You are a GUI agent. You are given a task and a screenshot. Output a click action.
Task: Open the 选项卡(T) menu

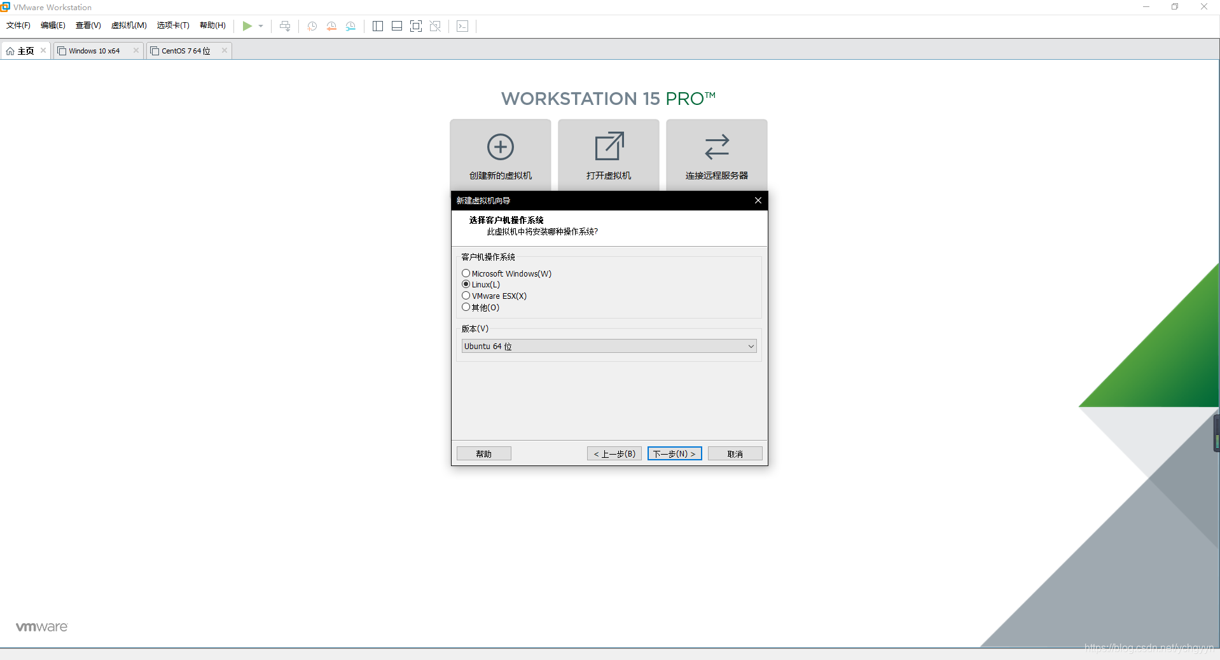click(173, 25)
